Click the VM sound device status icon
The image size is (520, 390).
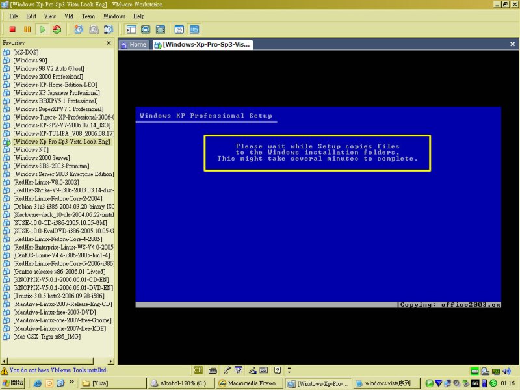(x=506, y=370)
